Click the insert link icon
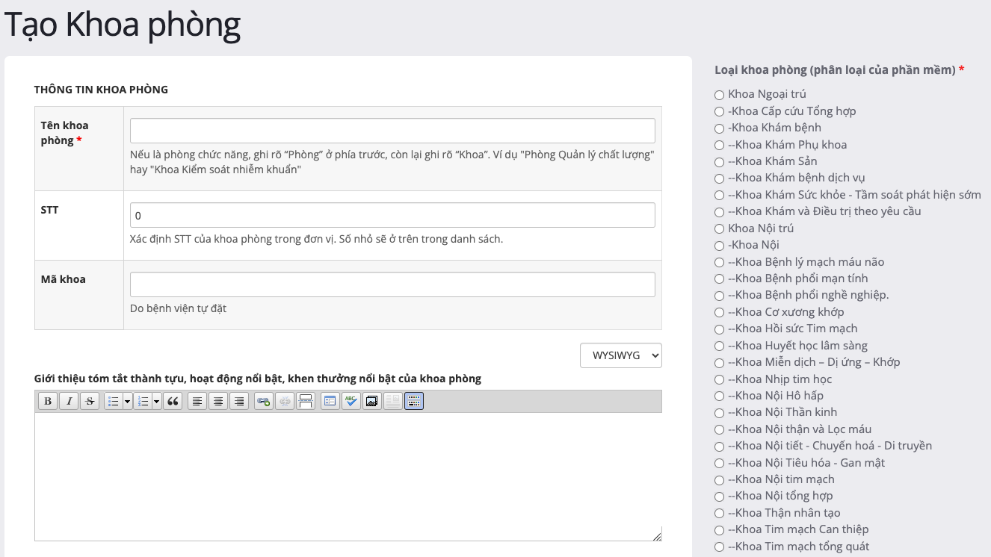Image resolution: width=991 pixels, height=557 pixels. 263,402
